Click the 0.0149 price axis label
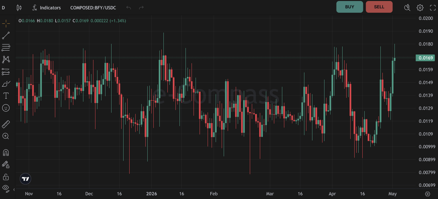 [425, 83]
